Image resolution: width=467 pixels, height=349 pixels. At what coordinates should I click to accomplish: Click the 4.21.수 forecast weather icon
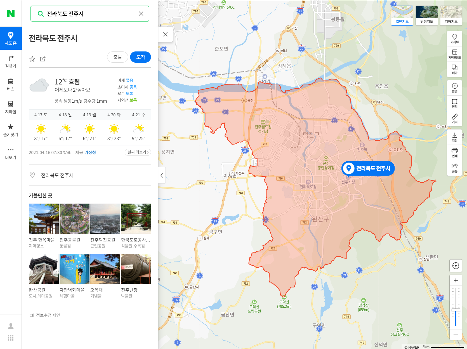click(x=139, y=129)
